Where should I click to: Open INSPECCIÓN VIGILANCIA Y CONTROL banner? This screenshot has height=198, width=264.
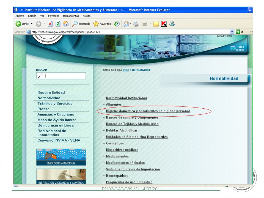(x=61, y=176)
